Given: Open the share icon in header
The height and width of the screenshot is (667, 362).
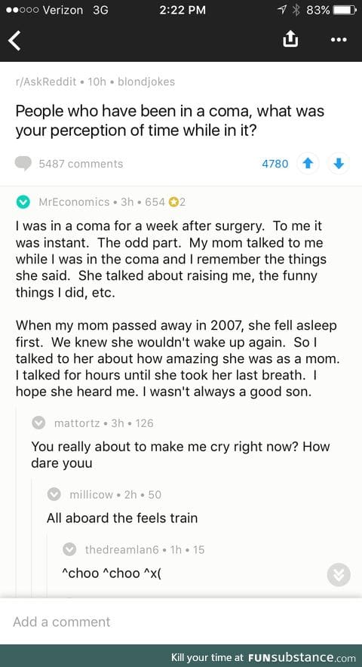Looking at the screenshot, I should 290,39.
